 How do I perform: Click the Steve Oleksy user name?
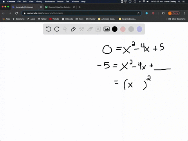point(170,2)
